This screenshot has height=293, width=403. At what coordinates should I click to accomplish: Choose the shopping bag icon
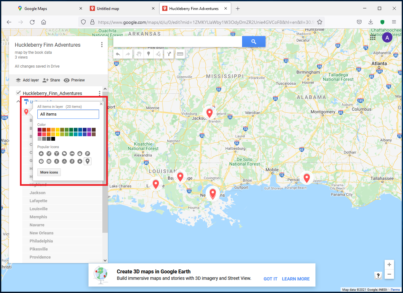coord(80,154)
